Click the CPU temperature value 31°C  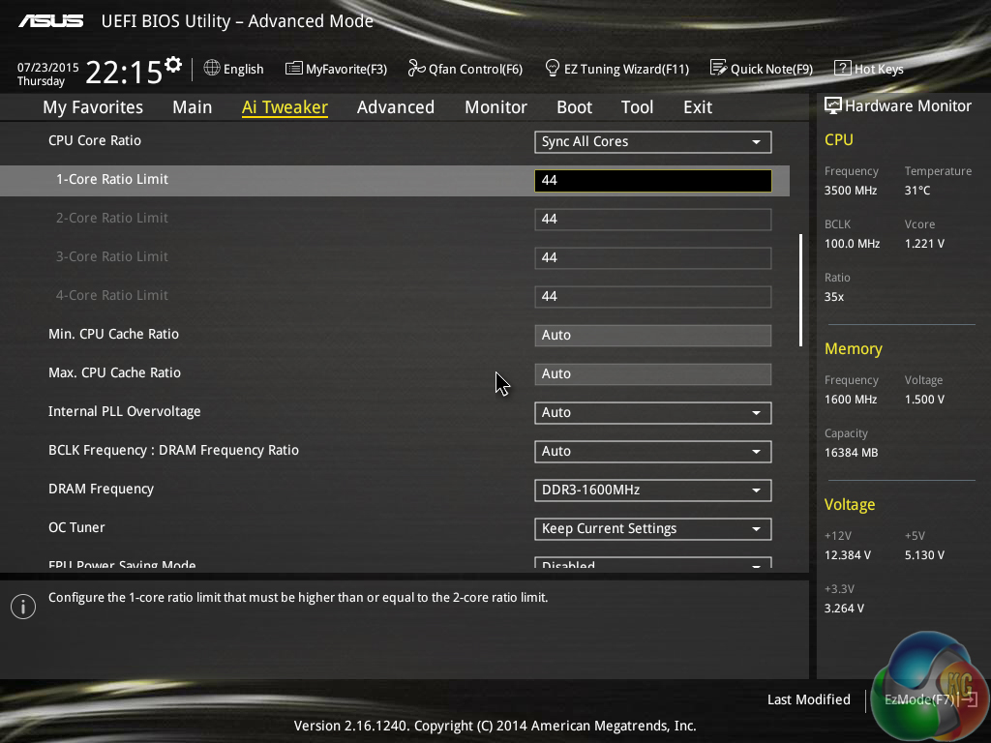click(917, 191)
